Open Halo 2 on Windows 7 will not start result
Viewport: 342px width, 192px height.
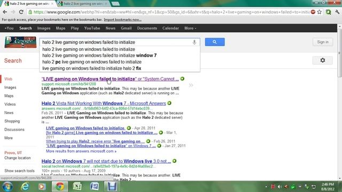pos(106,161)
